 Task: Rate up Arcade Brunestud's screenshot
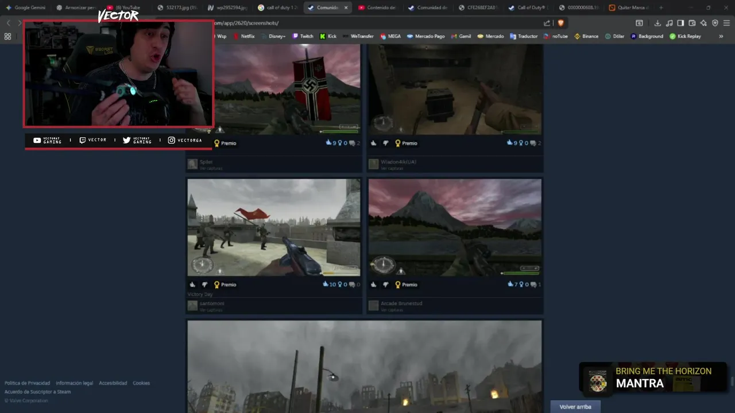(x=374, y=285)
